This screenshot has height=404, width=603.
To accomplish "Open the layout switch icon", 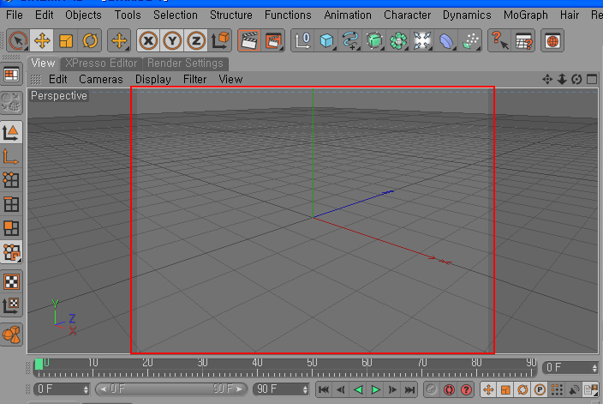I will [11, 75].
